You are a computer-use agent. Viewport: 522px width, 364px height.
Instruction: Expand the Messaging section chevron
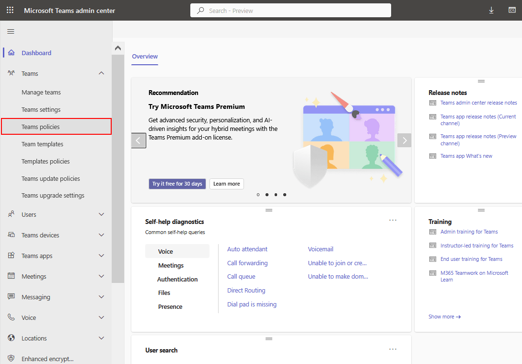point(102,297)
